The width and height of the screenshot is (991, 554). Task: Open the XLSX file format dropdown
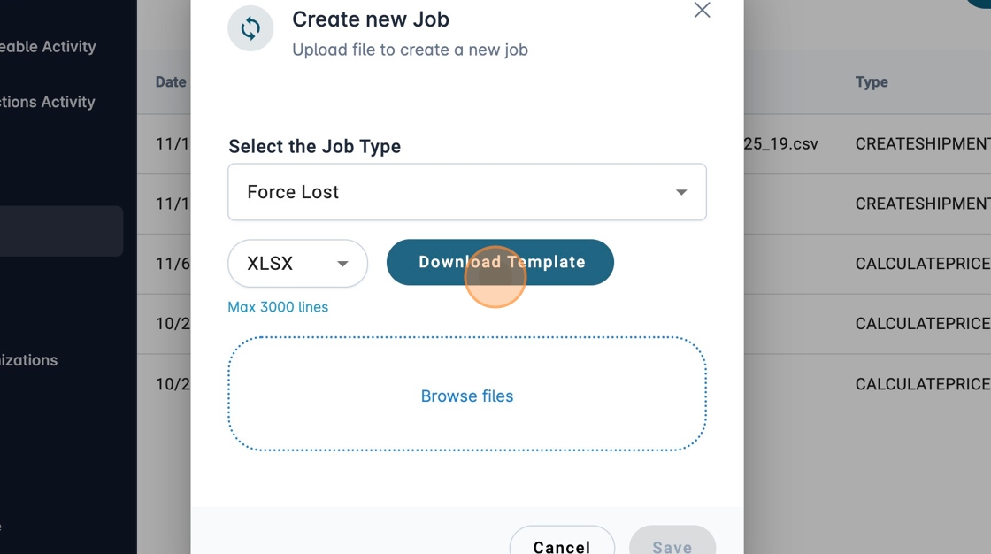click(x=297, y=264)
